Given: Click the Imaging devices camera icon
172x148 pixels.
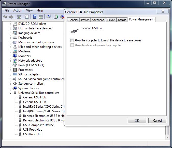Looking at the screenshot, I should tap(15, 33).
